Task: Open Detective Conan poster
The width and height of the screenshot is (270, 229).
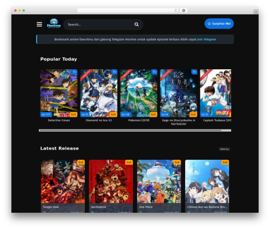Action: coord(59,93)
